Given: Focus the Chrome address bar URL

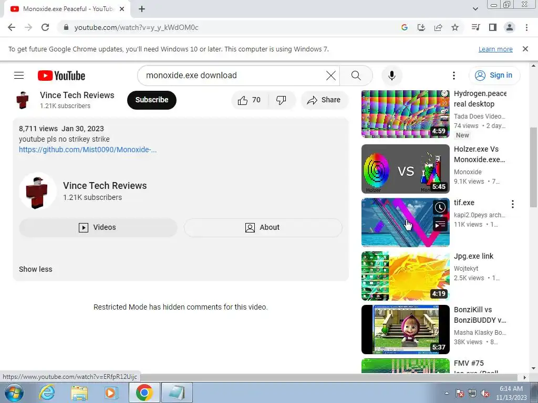Looking at the screenshot, I should [x=137, y=27].
